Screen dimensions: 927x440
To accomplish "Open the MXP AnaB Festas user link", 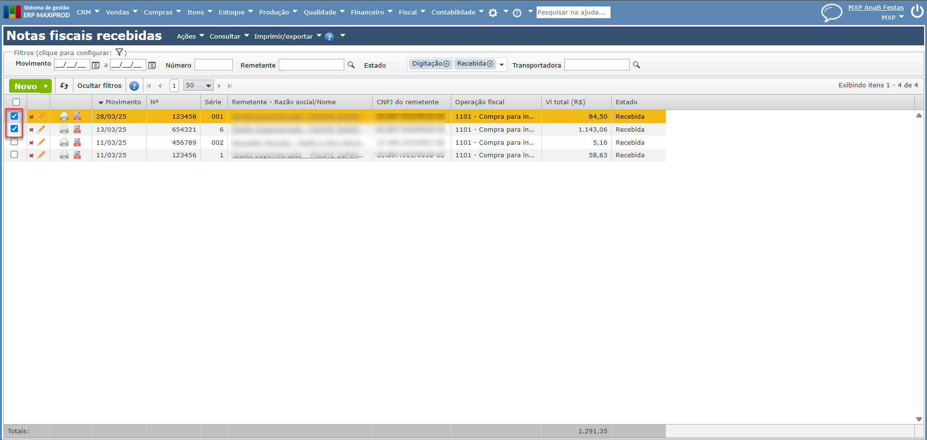I will click(876, 7).
